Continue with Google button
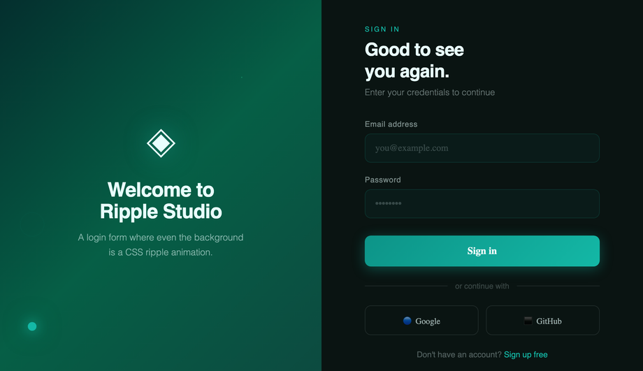 (421, 320)
